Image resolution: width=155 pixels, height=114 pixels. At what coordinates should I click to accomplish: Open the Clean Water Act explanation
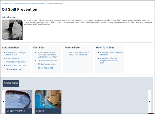tap(13, 58)
